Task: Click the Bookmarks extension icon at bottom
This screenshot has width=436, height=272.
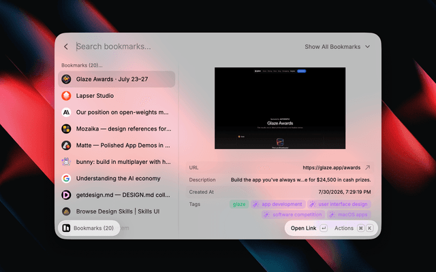Action: pos(66,228)
